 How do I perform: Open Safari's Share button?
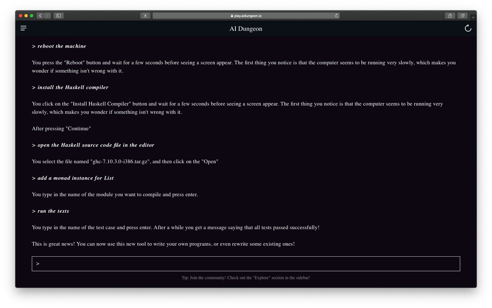pos(450,16)
